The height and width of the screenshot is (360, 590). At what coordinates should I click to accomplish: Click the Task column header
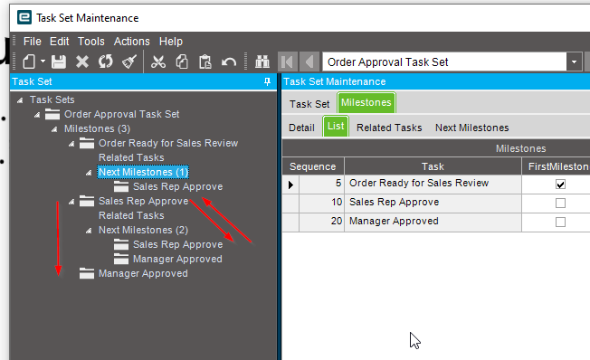433,166
